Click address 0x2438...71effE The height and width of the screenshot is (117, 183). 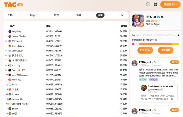tap(53, 36)
